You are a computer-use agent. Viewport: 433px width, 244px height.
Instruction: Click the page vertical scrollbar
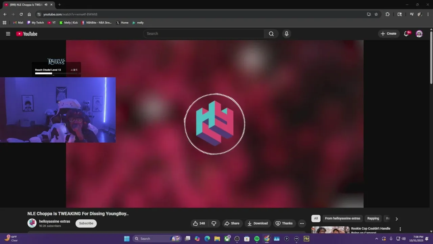[431, 58]
